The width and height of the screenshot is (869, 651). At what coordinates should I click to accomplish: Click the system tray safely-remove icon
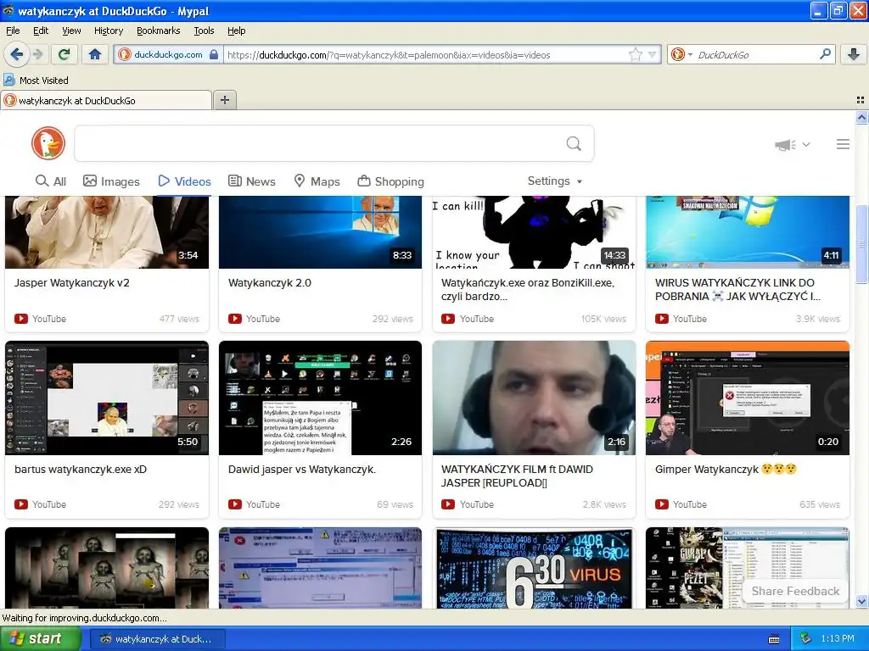(806, 638)
